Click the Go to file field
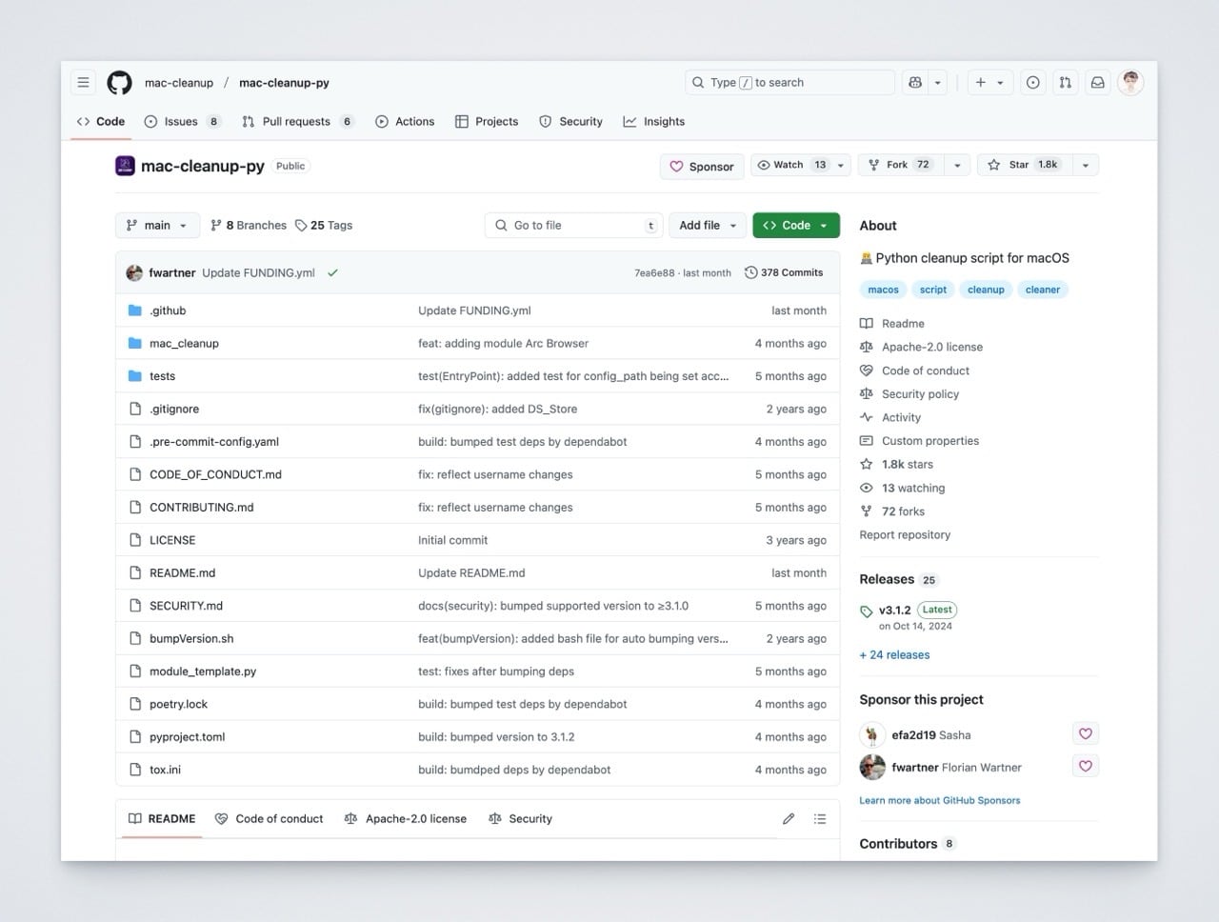 pos(572,226)
